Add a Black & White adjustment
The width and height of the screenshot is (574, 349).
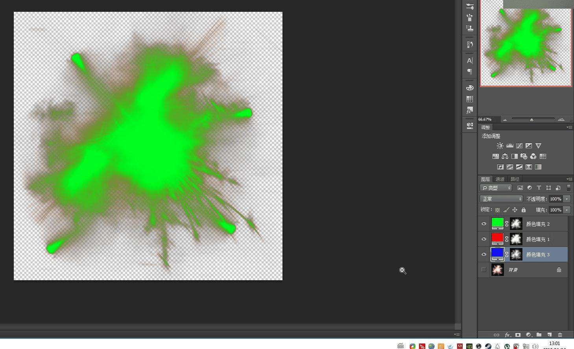coord(515,156)
